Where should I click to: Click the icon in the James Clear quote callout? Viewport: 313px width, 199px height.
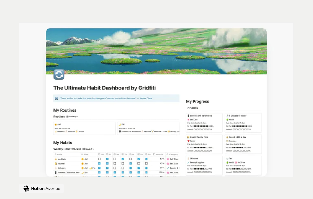pyautogui.click(x=56, y=99)
